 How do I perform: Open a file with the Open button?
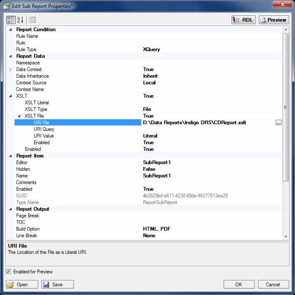coord(22,285)
